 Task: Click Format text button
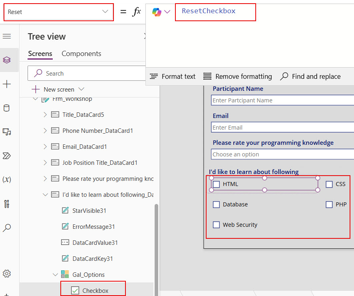pos(173,76)
